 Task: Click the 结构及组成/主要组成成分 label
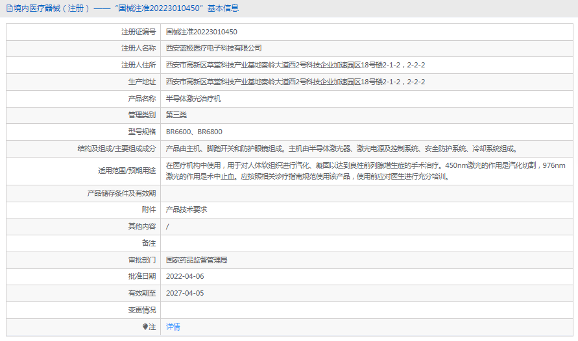[x=117, y=148]
